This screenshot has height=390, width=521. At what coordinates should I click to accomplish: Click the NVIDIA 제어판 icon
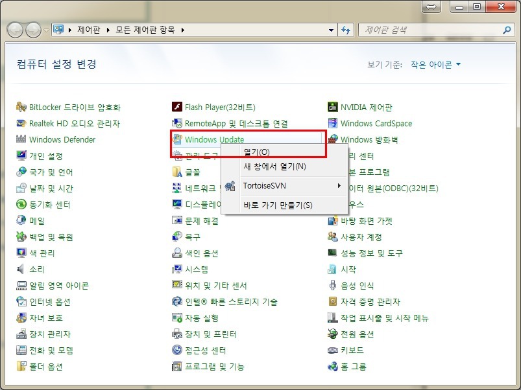click(x=333, y=107)
